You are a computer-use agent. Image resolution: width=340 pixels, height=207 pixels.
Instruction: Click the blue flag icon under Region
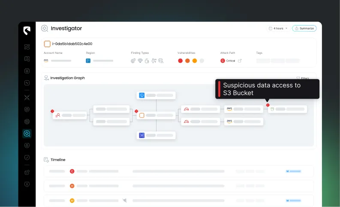88,61
